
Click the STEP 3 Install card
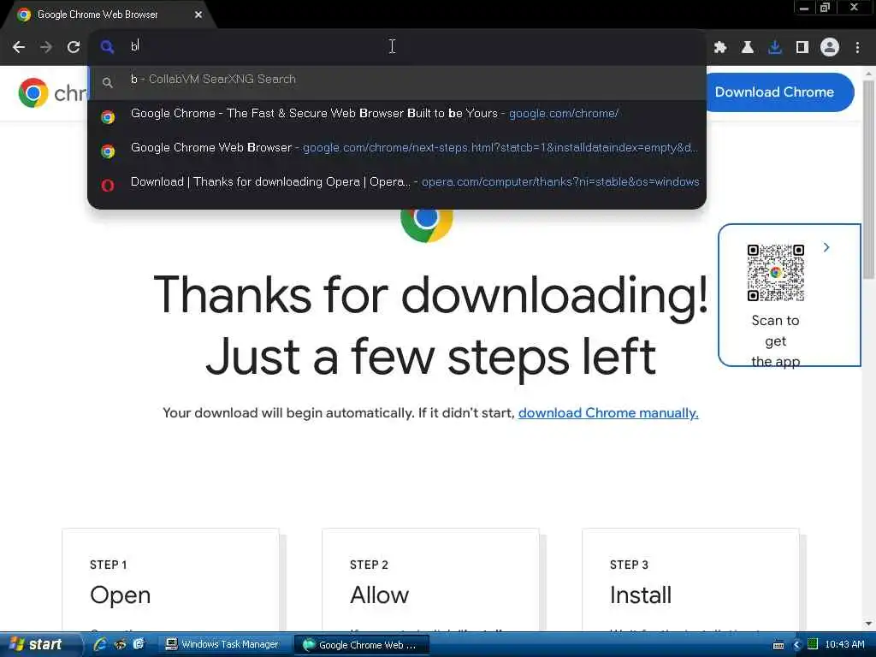tap(690, 581)
